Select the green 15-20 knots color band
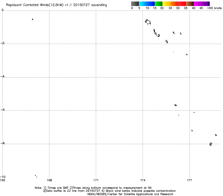 (x=159, y=4)
